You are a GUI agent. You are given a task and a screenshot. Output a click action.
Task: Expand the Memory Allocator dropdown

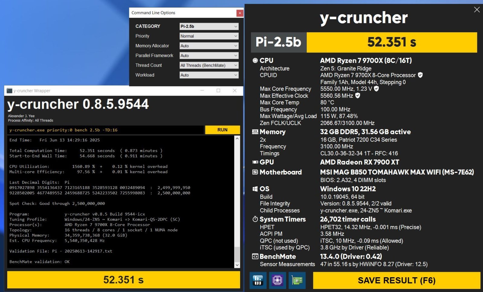[209, 46]
